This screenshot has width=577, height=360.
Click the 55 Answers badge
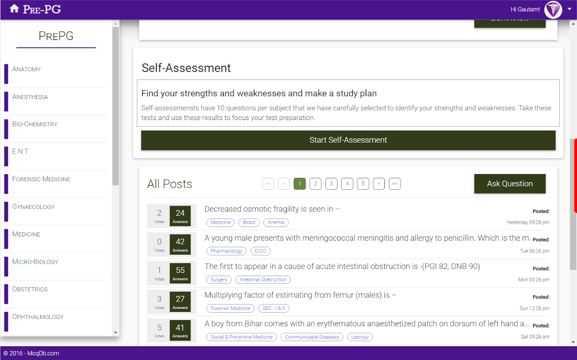pos(180,273)
